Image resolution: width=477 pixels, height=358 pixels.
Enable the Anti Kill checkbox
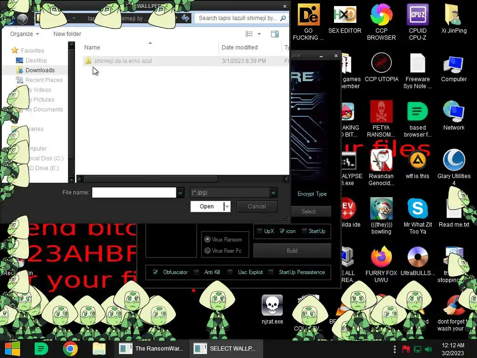[x=196, y=272]
